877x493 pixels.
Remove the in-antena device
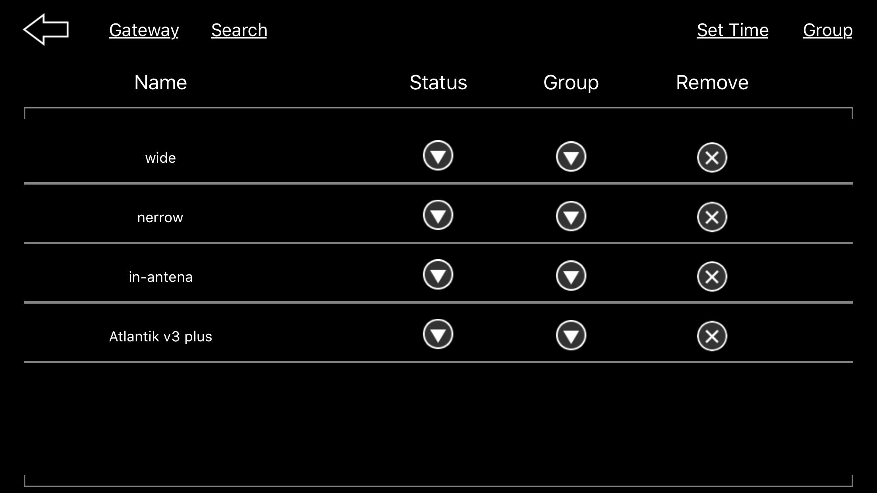[712, 277]
